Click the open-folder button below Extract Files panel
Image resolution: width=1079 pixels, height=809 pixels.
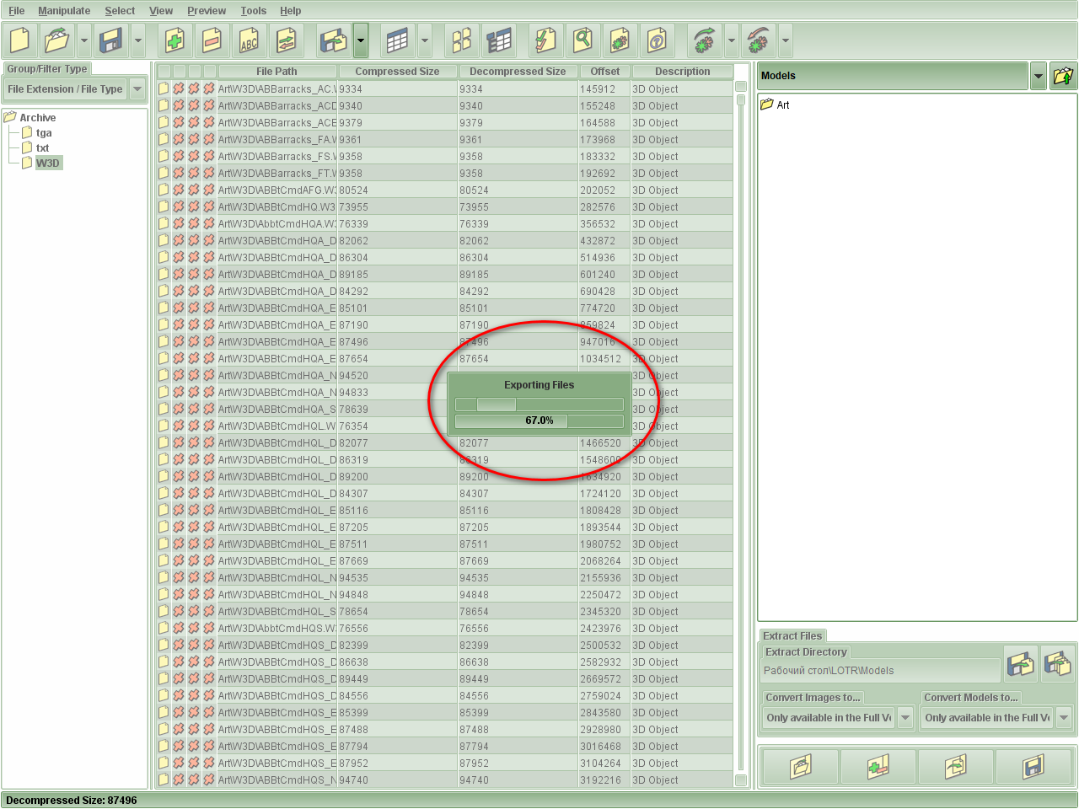801,766
